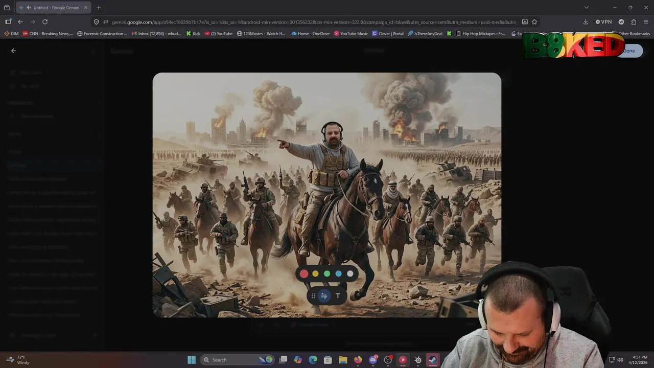The image size is (654, 368).
Task: Select the yellow marker color
Action: click(x=315, y=274)
